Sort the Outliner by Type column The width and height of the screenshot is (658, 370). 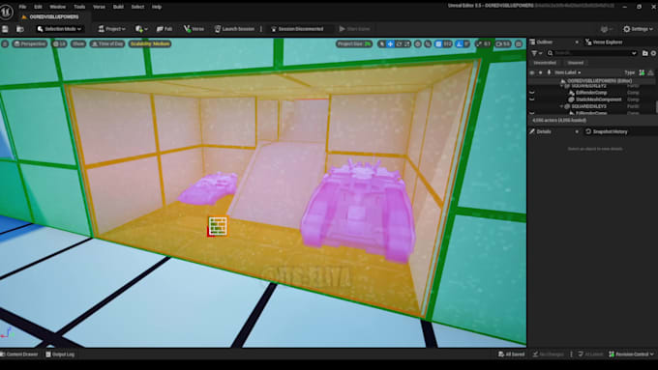click(630, 72)
